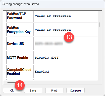Image resolution: width=105 pixels, height=96 pixels.
Task: Select the PakBus Encryption Key label cell
Action: [x=20, y=30]
